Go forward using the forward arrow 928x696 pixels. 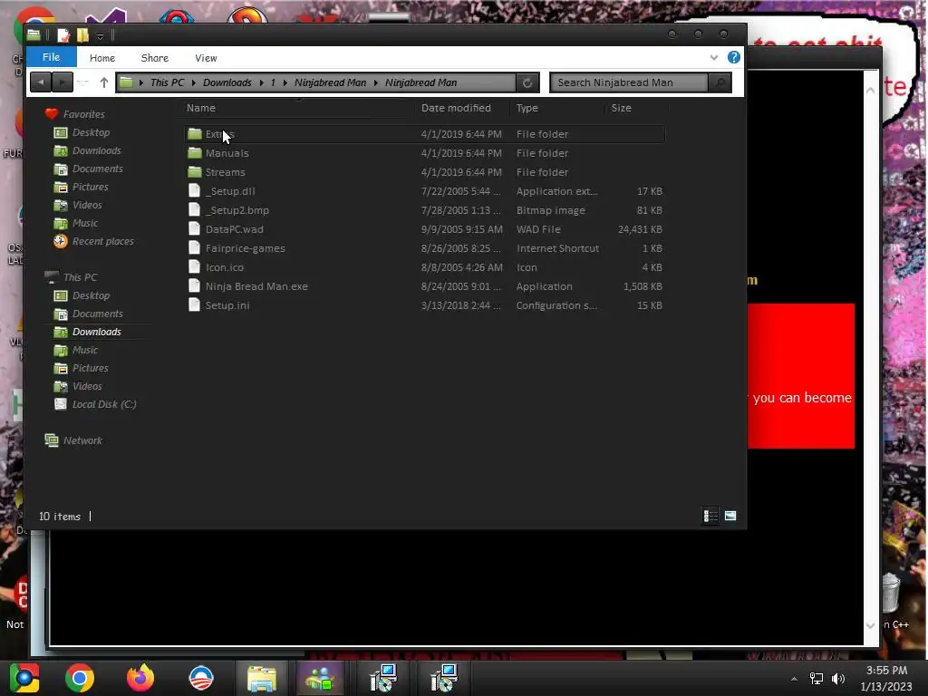(63, 82)
